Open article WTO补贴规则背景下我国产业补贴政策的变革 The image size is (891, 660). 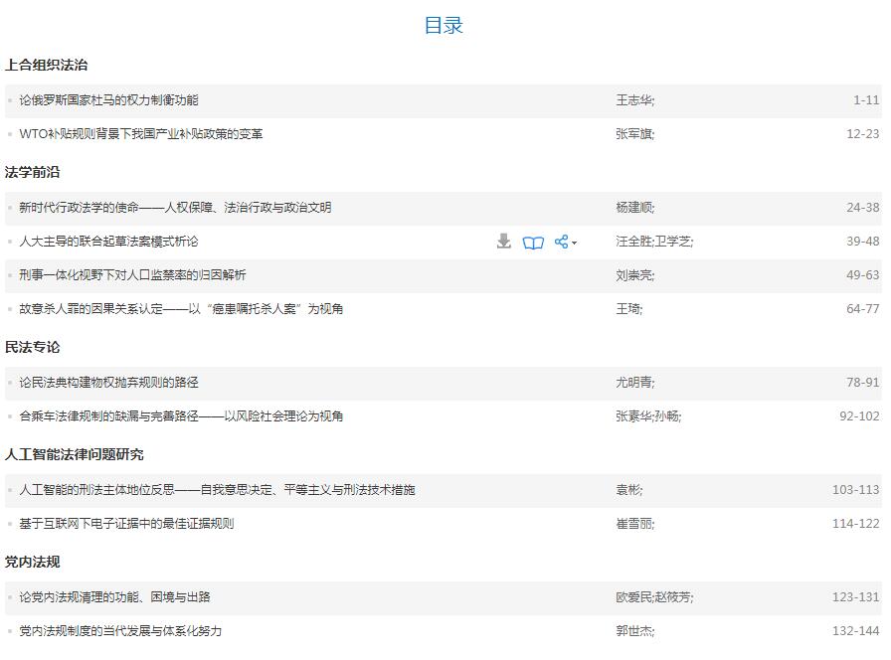tap(140, 134)
